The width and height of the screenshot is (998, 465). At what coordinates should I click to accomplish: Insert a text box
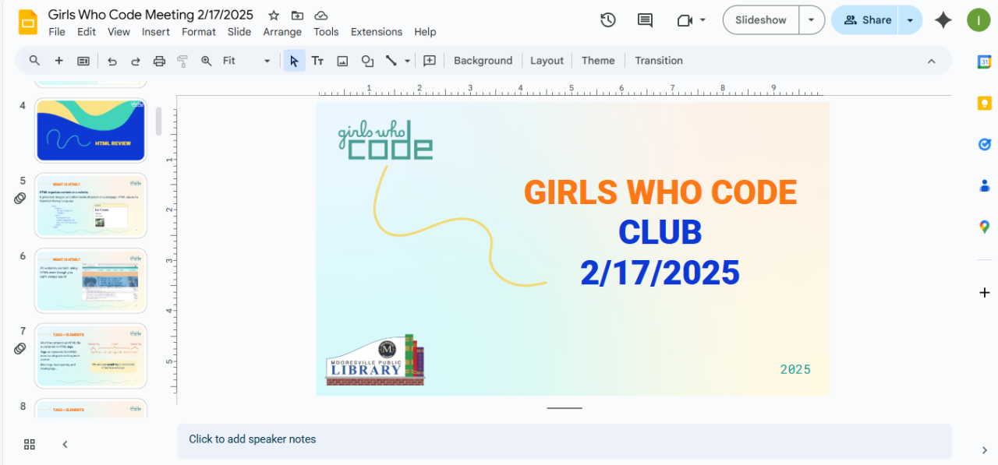[317, 61]
